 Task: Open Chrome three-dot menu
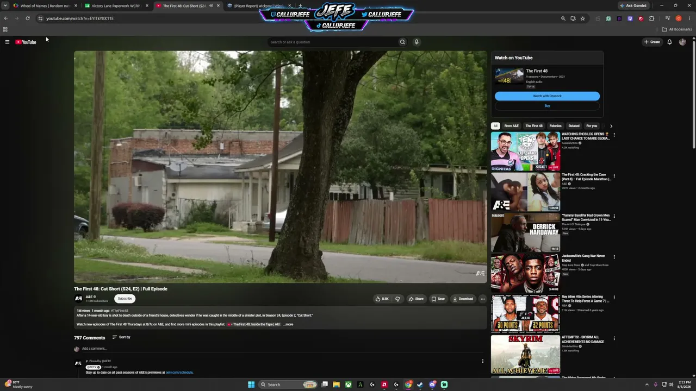[690, 18]
